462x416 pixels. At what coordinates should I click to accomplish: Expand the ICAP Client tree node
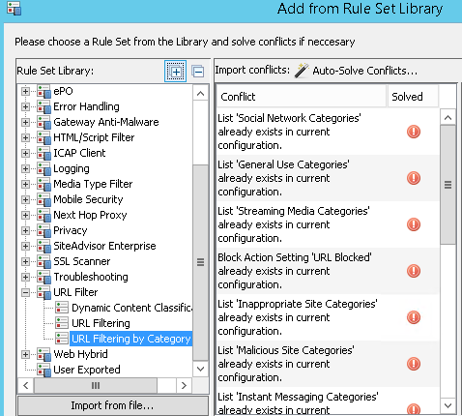click(25, 154)
